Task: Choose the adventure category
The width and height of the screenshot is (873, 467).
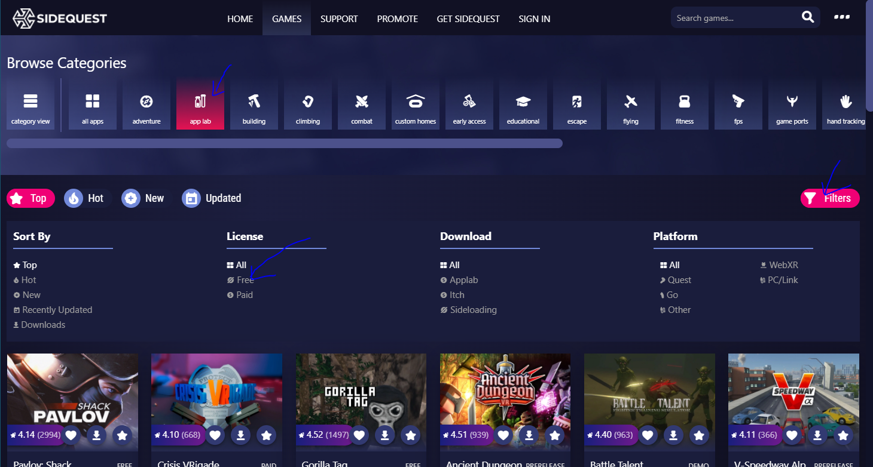Action: click(146, 103)
